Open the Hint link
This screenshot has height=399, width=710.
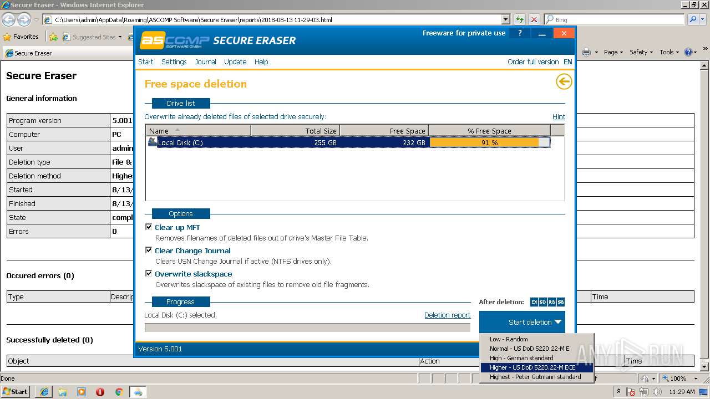559,116
